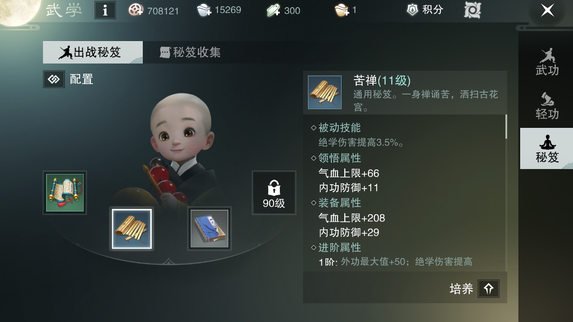The width and height of the screenshot is (573, 322).
Task: Select the blue book manual slot
Action: pyautogui.click(x=209, y=229)
